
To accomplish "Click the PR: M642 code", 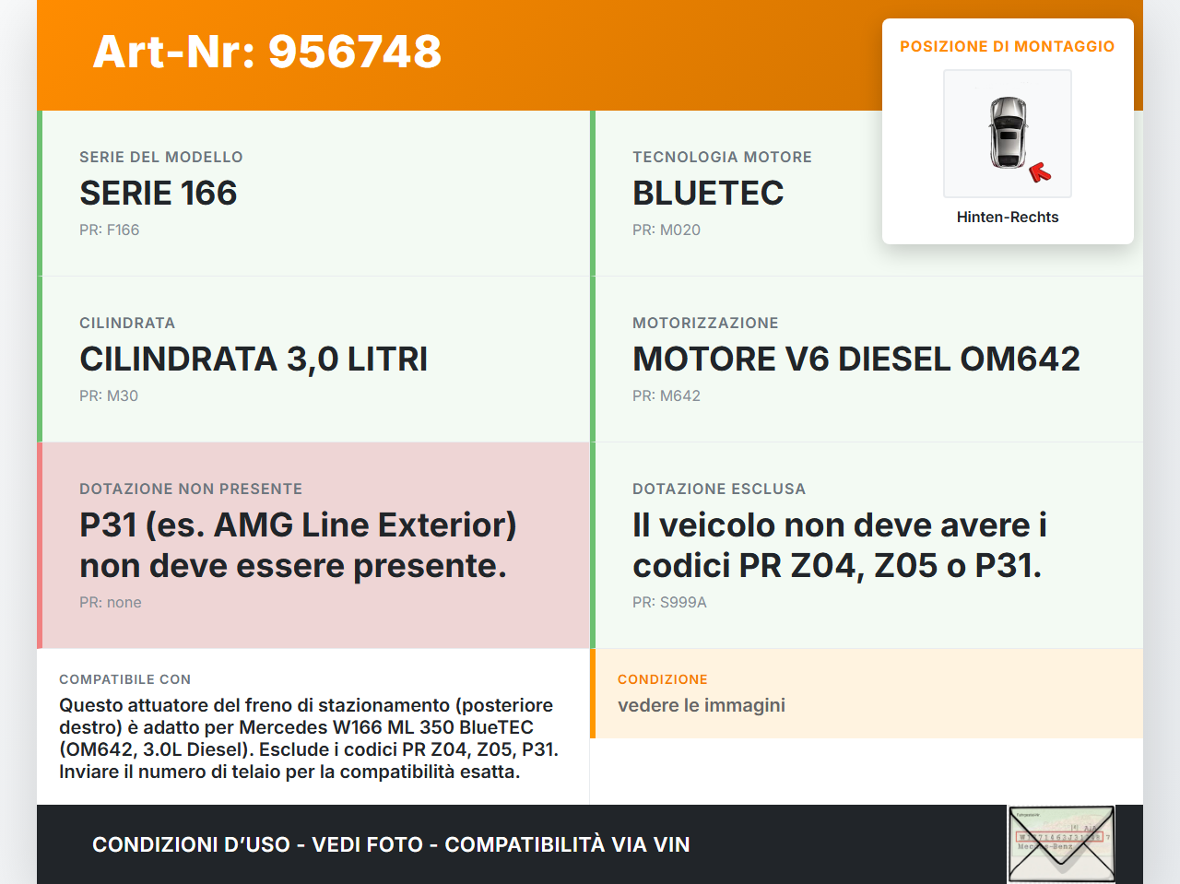I will click(x=666, y=395).
